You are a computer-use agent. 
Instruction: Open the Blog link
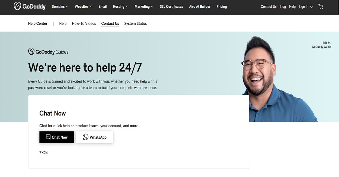pos(283,6)
